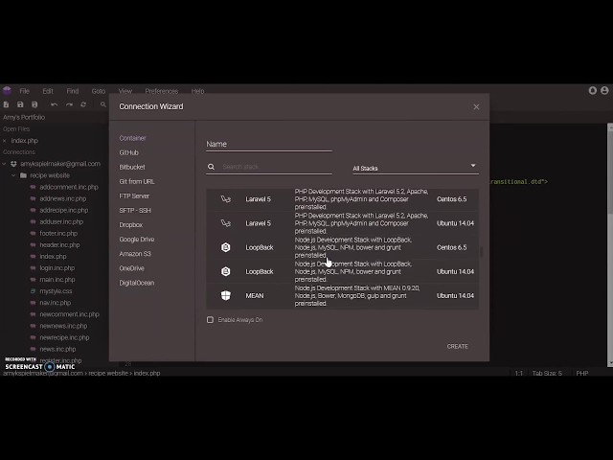This screenshot has height=460, width=613.
Task: Click the redo toolbar icon
Action: click(x=69, y=104)
